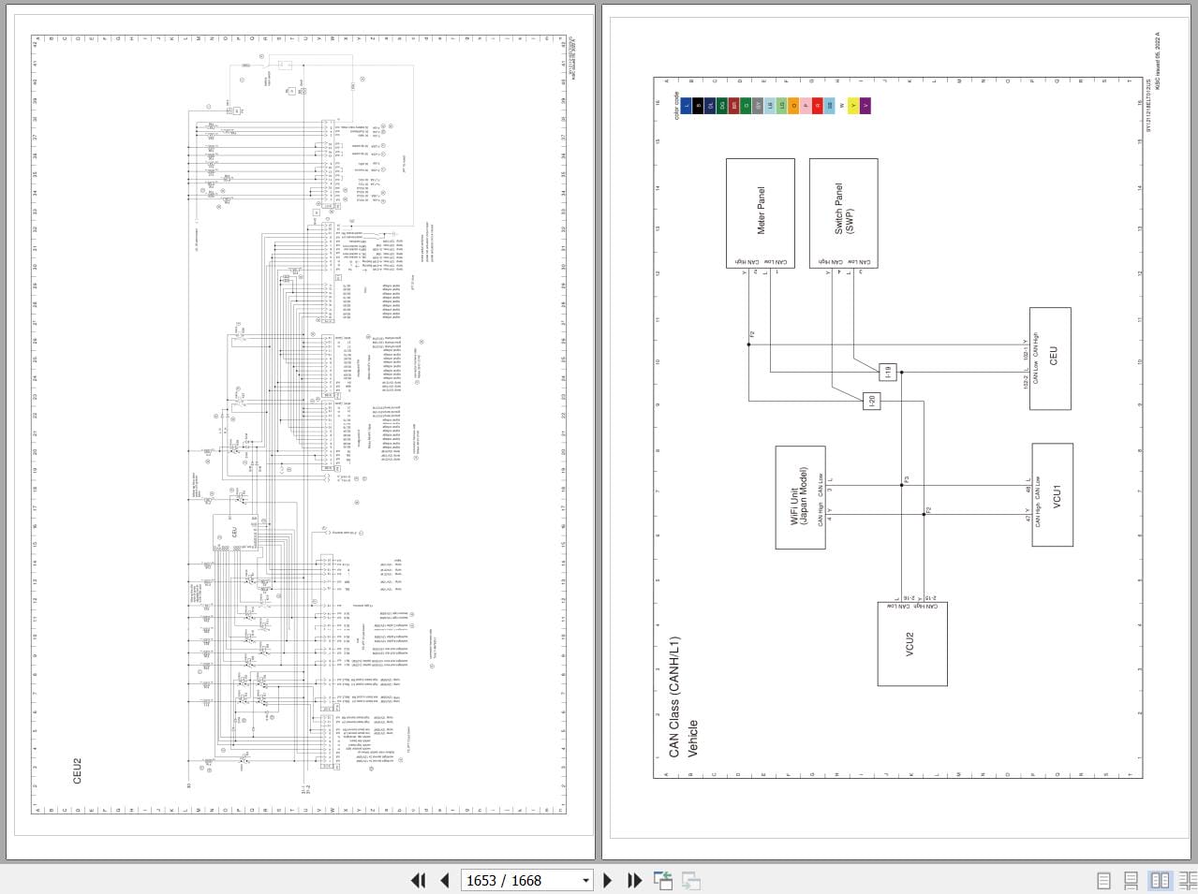
Task: Click the left page CEU2 schematic thumbnail
Action: (x=300, y=426)
